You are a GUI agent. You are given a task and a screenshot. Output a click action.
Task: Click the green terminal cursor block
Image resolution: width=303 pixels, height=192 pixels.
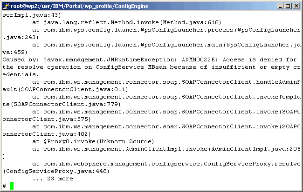point(12,186)
